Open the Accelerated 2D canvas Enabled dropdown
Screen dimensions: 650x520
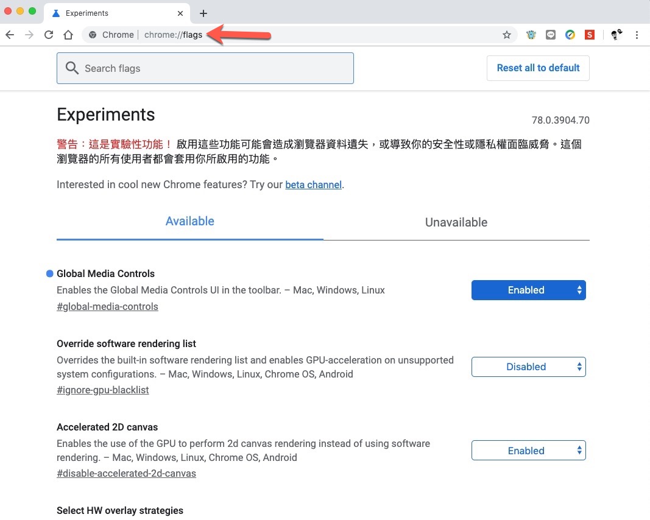(529, 451)
